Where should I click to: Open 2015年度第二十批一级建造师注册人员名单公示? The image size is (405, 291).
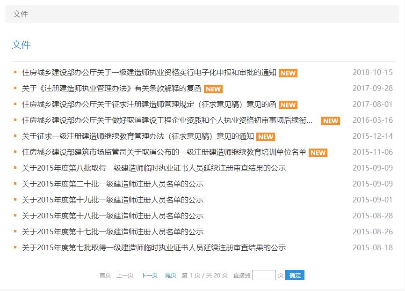[x=113, y=184]
